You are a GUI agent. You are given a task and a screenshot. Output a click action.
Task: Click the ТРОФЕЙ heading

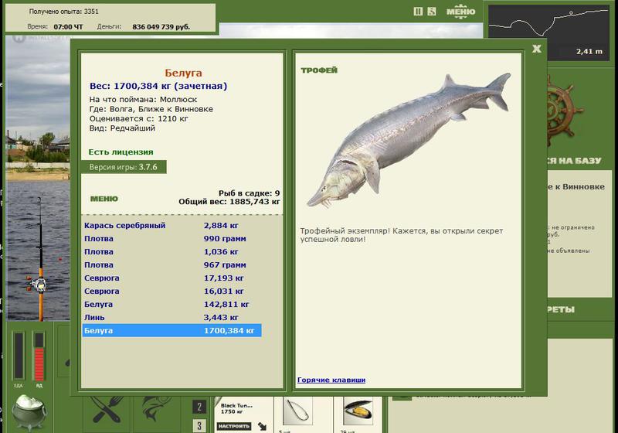coord(319,70)
